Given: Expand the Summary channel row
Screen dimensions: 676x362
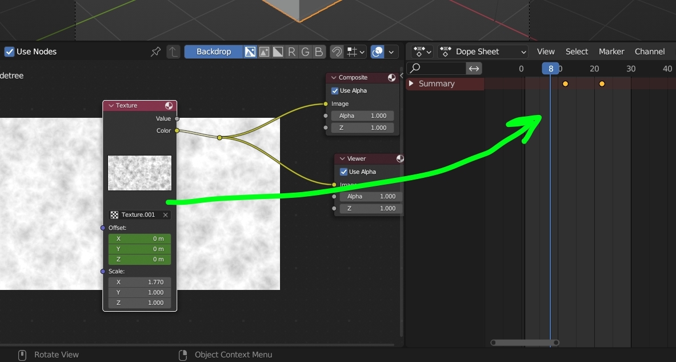Looking at the screenshot, I should pyautogui.click(x=411, y=83).
